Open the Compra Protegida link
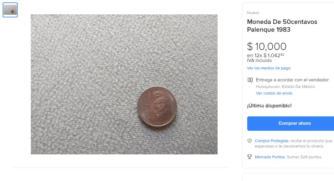 click(x=271, y=141)
